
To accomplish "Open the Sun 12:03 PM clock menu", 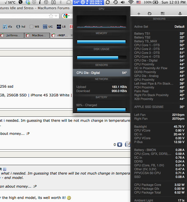I will click(173, 2).
